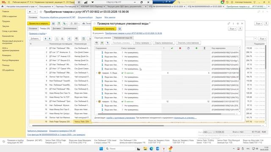This screenshot has width=271, height=152.
Task: Click the dialog horizontal scrollbar
Action: (x=159, y=114)
